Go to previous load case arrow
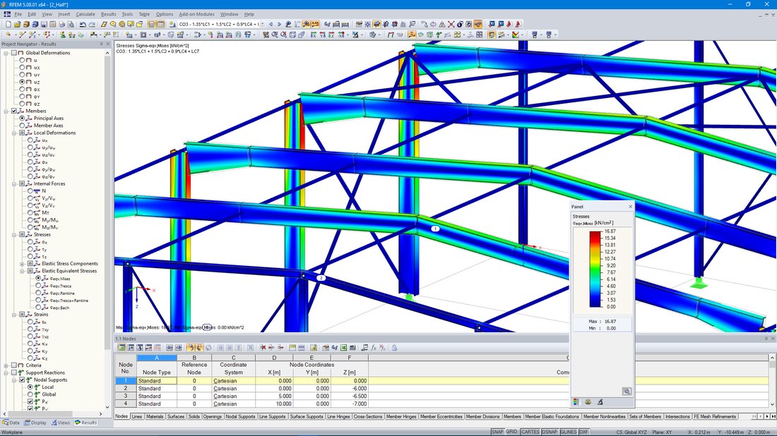The height and width of the screenshot is (436, 777). 271,24
